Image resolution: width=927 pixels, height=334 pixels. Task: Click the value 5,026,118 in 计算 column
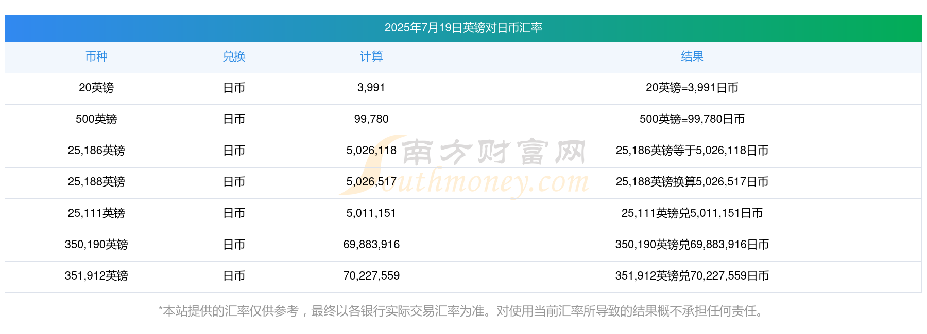pos(371,151)
